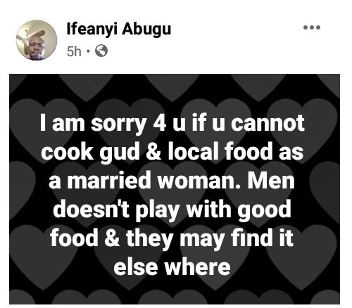Click on the words 'a married woman. Men'

click(172, 181)
